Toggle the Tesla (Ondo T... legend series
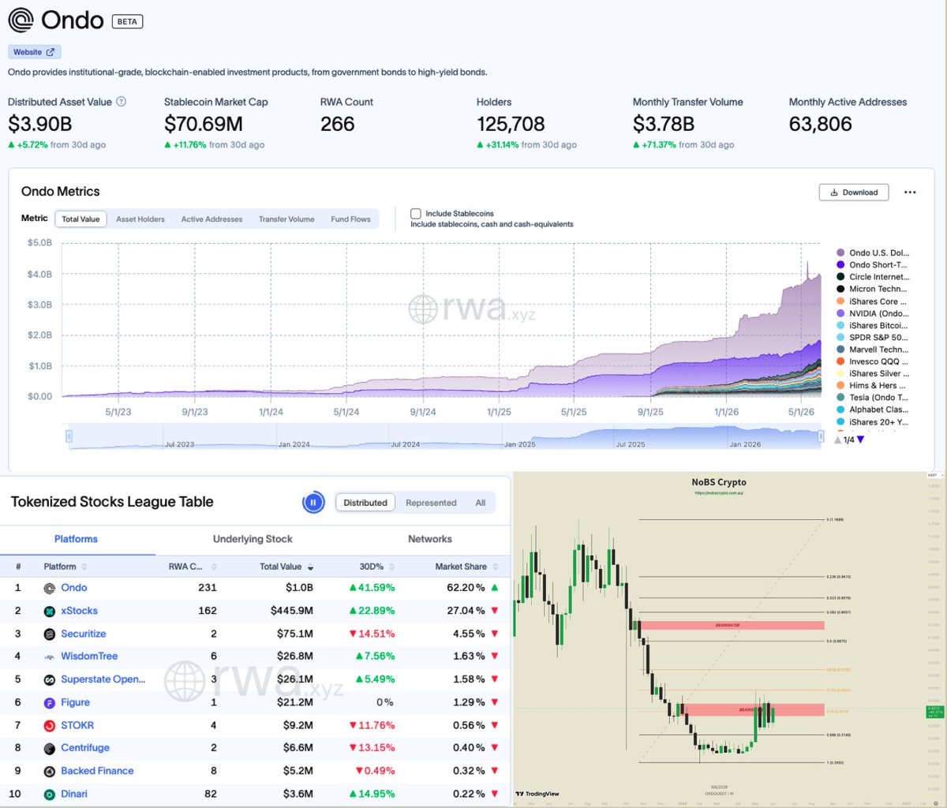947x808 pixels. tap(872, 398)
